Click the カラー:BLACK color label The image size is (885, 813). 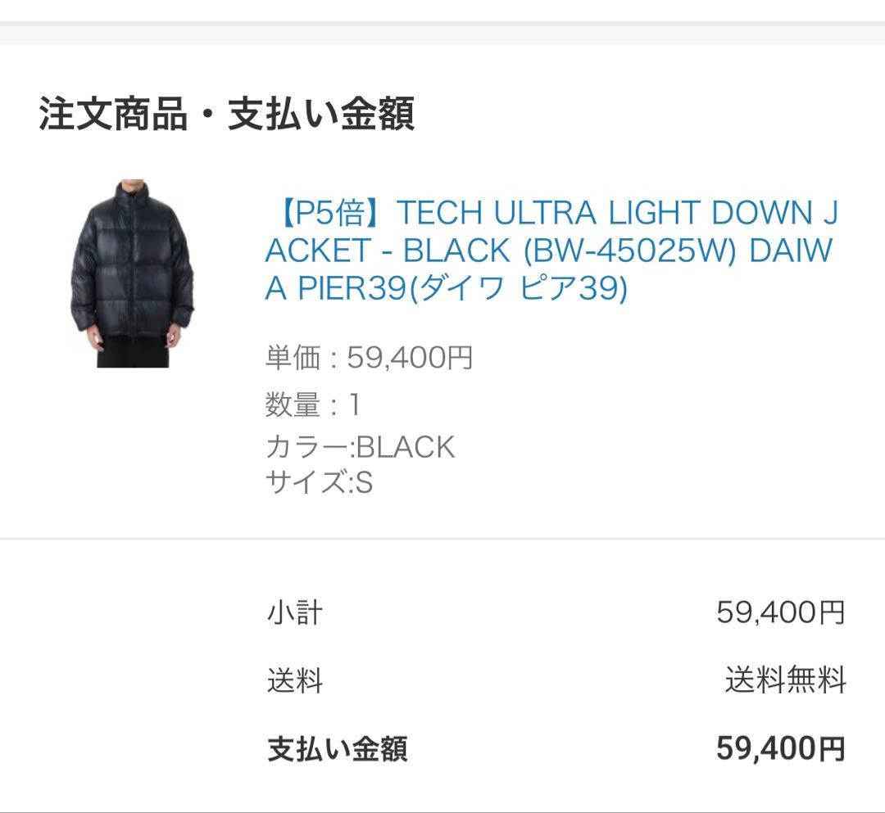pos(361,446)
